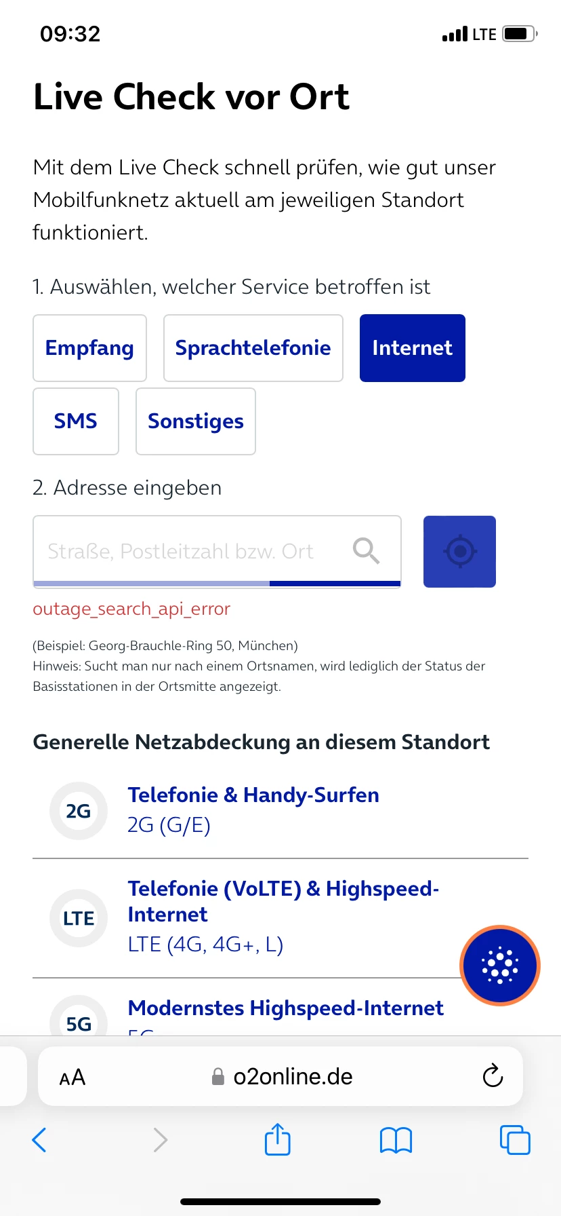Select the Empfang service option

(x=89, y=348)
